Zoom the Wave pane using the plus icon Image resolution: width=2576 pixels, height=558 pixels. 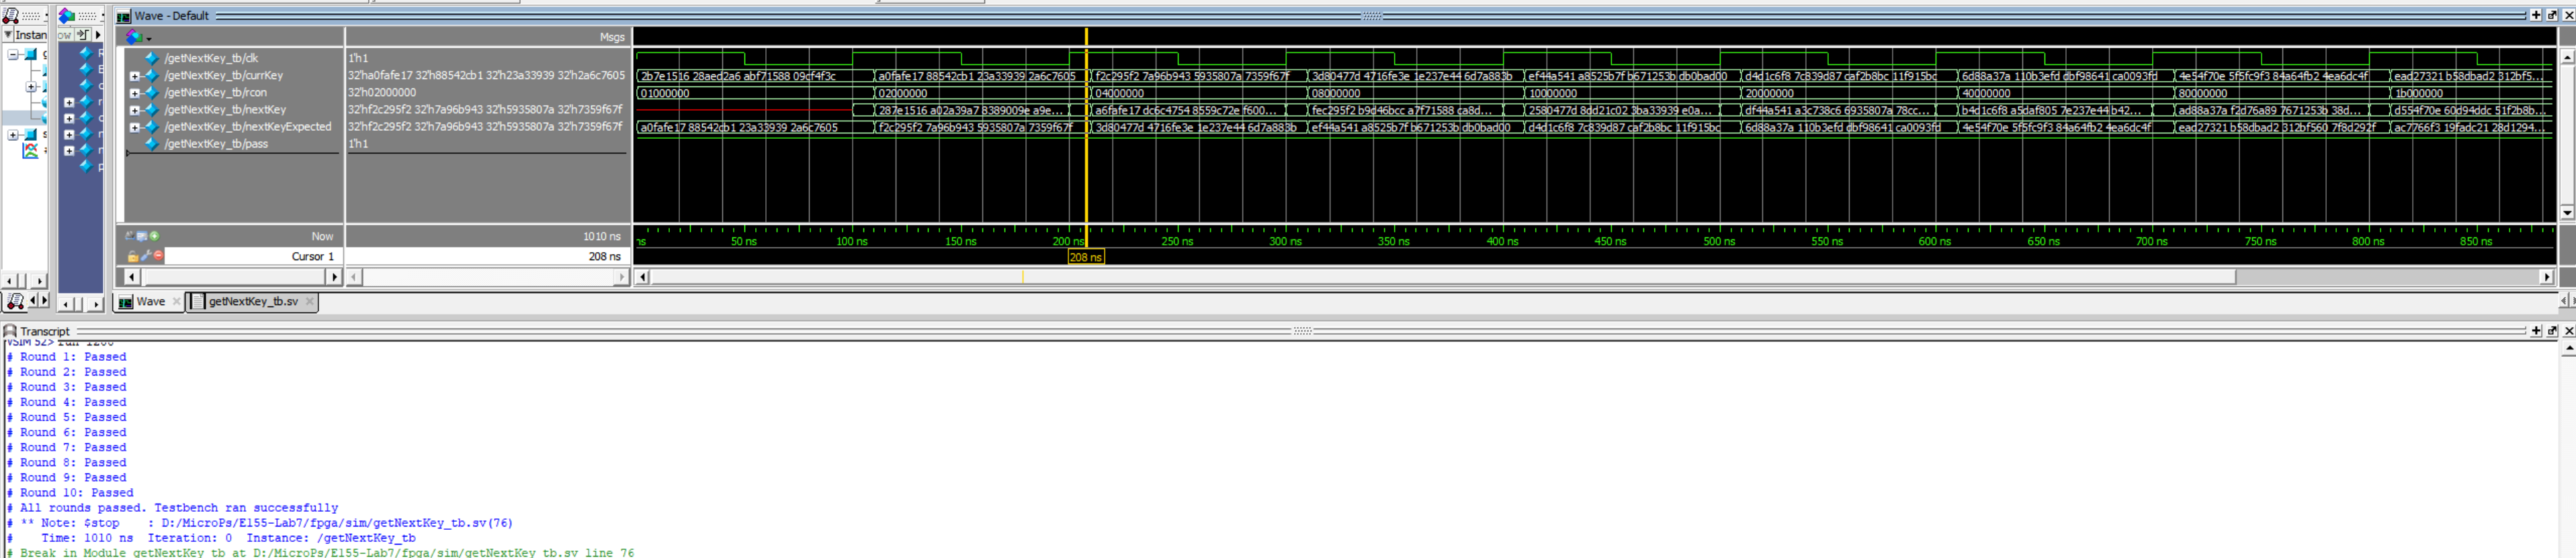pyautogui.click(x=2536, y=15)
